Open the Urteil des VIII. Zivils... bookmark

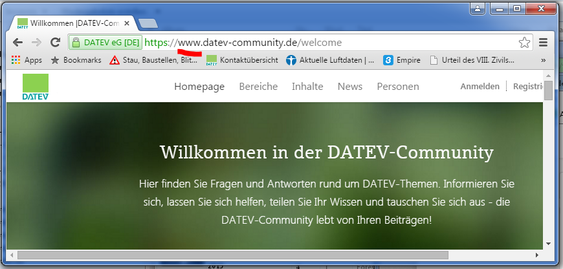472,60
